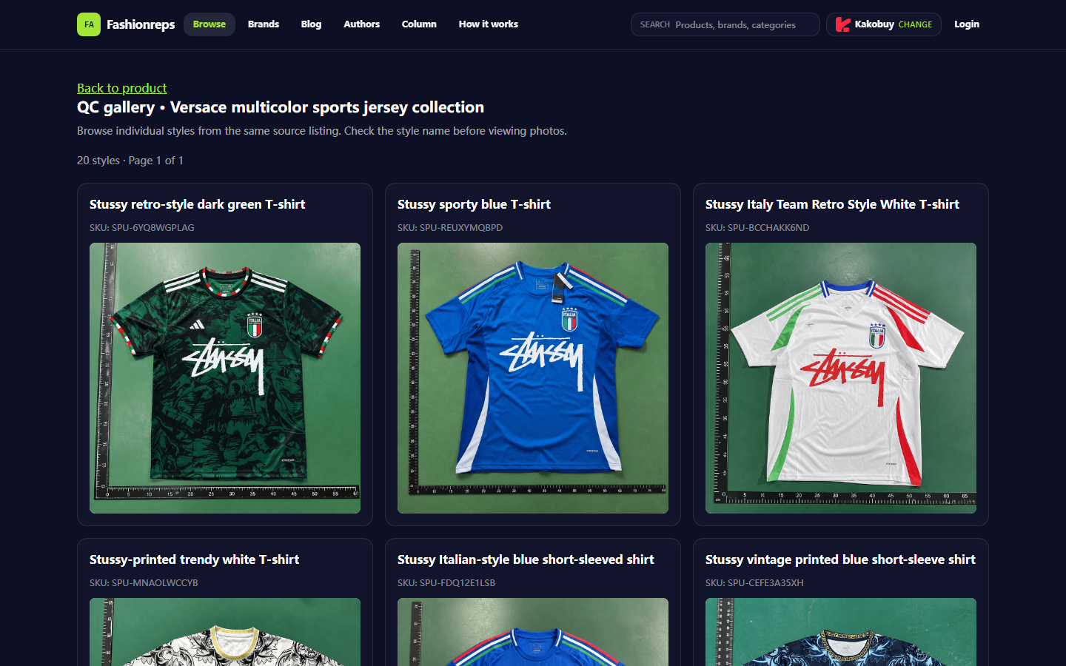View the blue Stussy jersey photo
Screen dimensions: 1066x666
(x=533, y=378)
